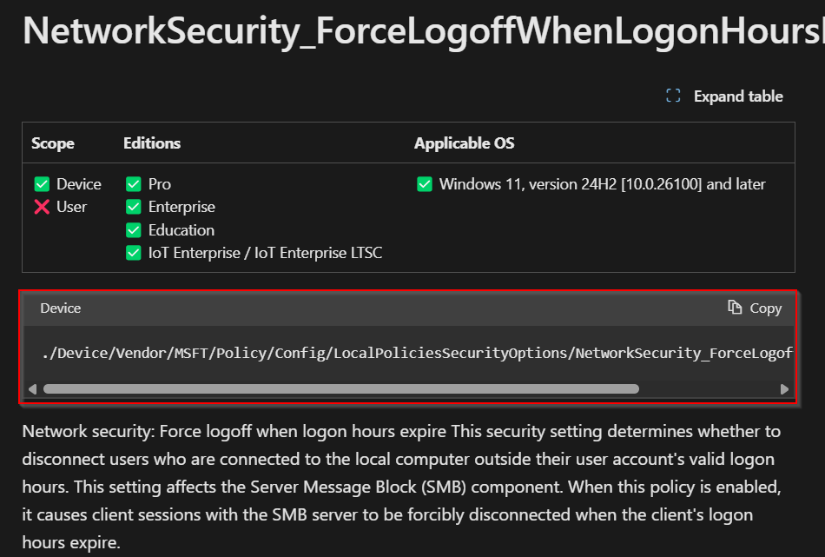This screenshot has height=557, width=825.
Task: Click the green checkmark beside Device scope
Action: click(41, 183)
